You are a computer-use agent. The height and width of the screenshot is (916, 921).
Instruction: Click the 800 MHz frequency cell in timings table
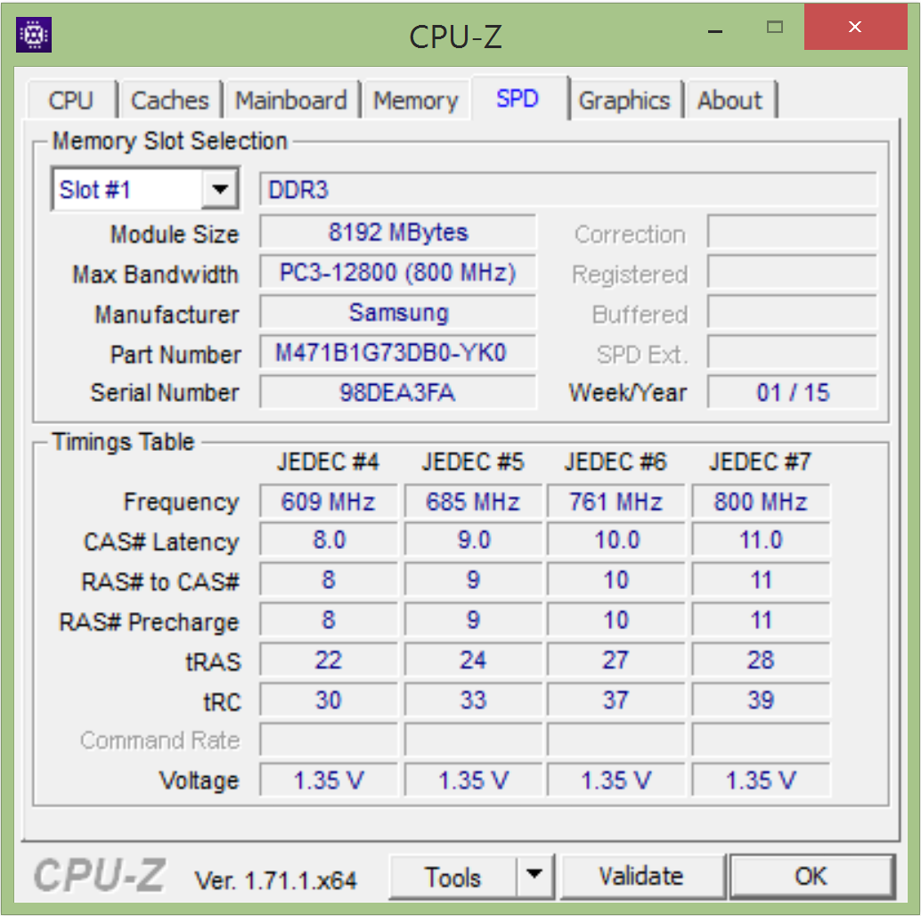[761, 502]
